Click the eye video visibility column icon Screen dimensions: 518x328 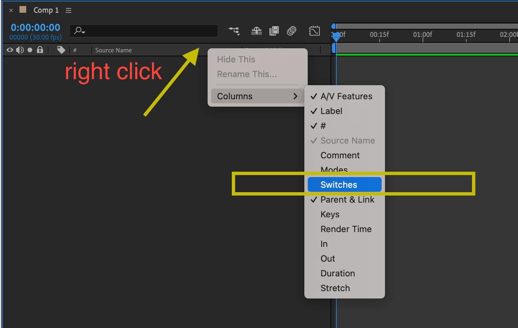10,50
